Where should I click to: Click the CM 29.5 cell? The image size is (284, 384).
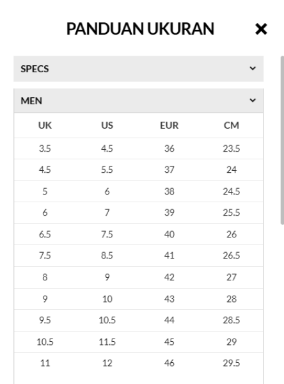[x=232, y=363]
